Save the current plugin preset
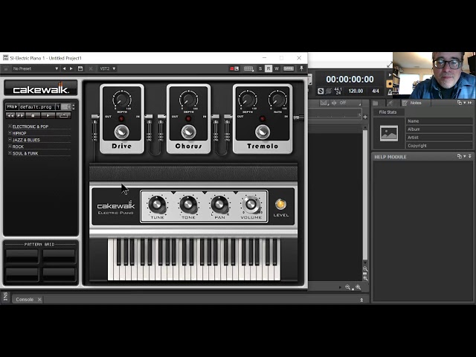Image resolution: width=476 pixels, height=357 pixels. (x=80, y=68)
